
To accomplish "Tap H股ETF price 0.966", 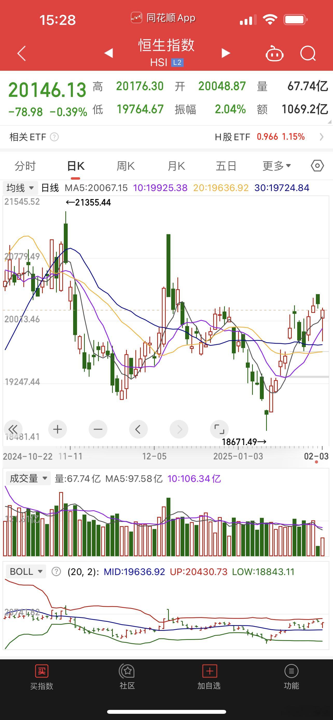I will point(267,137).
